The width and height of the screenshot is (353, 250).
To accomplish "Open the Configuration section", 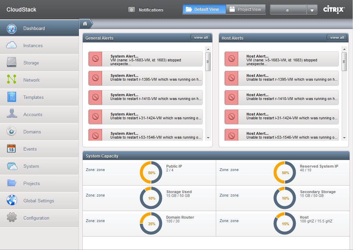I will pos(39,218).
